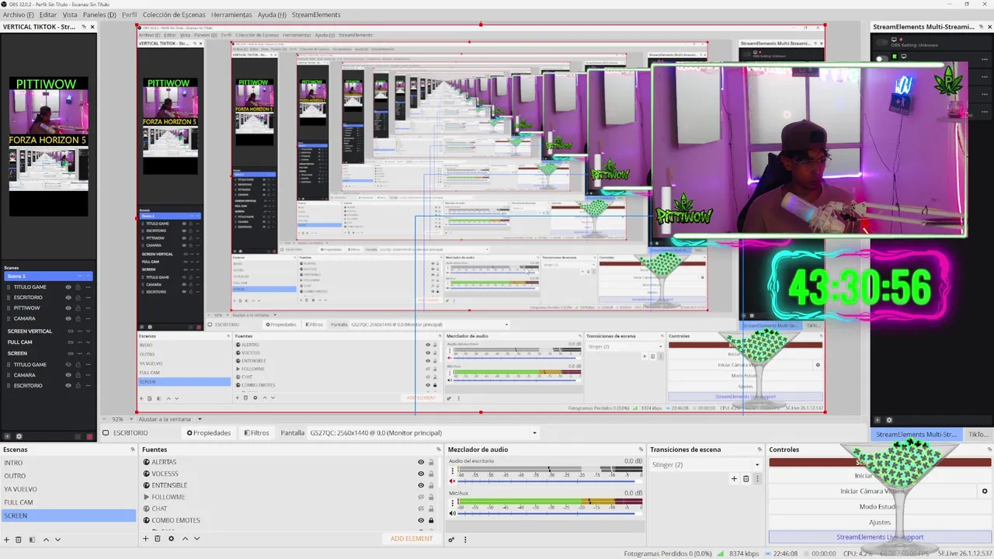
Task: Open transition properties dots icon
Action: [x=757, y=478]
